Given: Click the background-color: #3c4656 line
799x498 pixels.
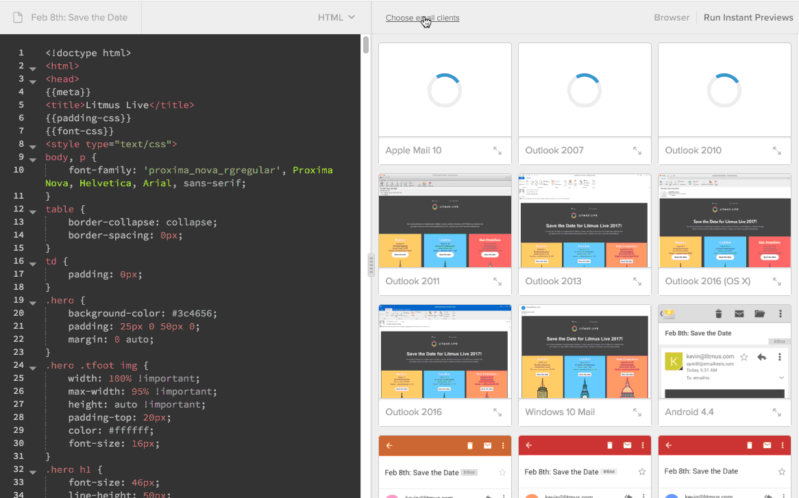Looking at the screenshot, I should click(x=143, y=313).
